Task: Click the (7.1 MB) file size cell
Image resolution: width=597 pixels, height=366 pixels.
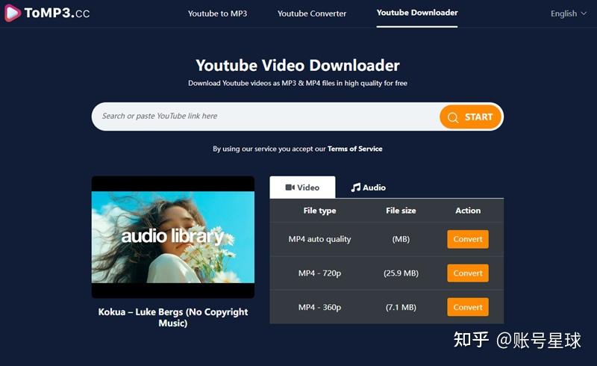Action: pos(401,307)
